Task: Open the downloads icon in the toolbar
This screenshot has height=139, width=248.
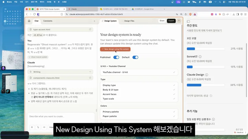Action: 233,14
